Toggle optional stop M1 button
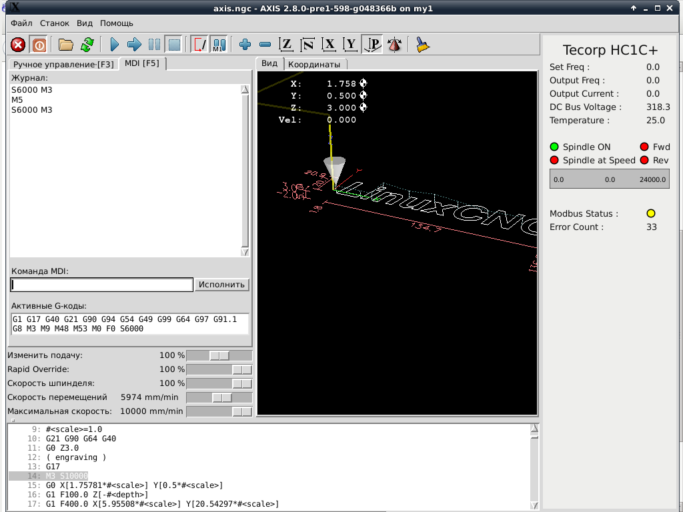The height and width of the screenshot is (512, 683). pyautogui.click(x=219, y=45)
